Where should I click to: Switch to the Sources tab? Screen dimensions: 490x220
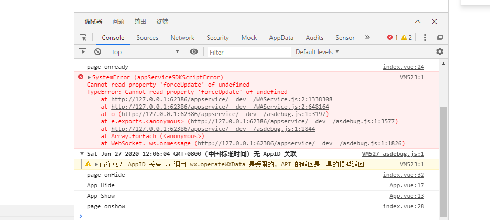(147, 38)
